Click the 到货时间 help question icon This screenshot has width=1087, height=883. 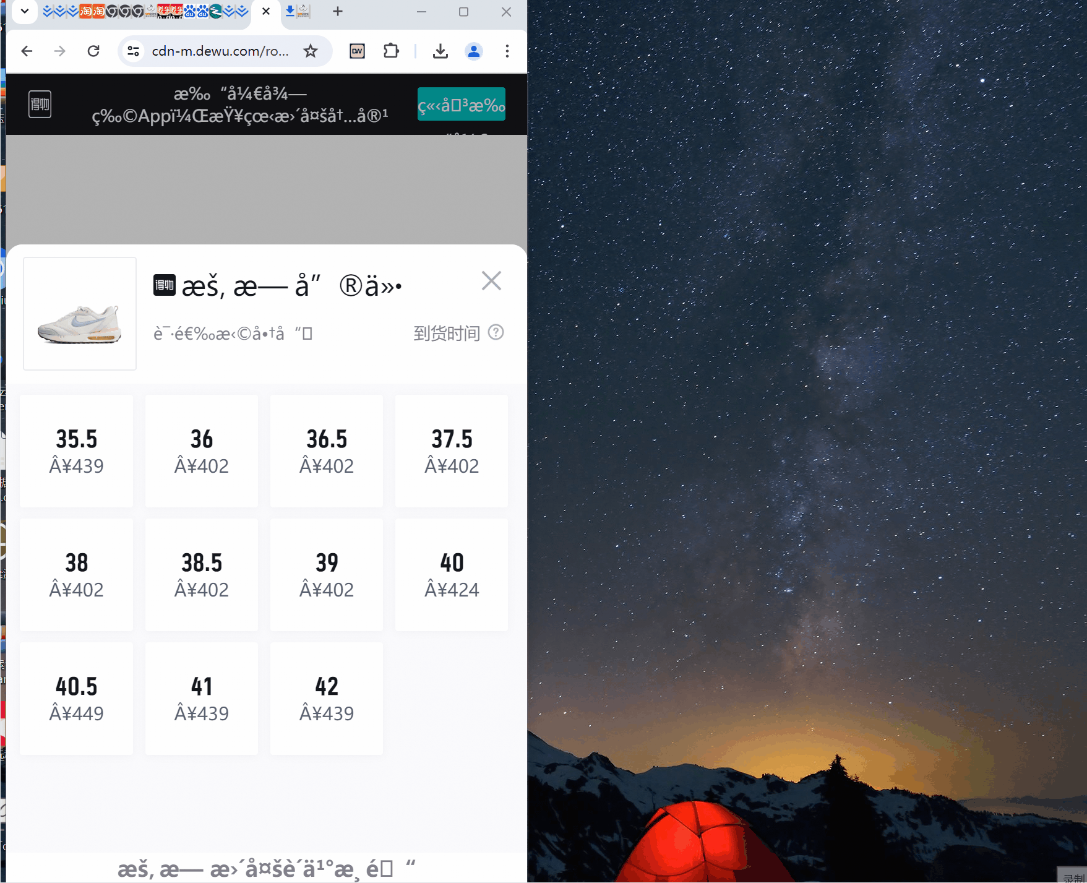point(496,332)
